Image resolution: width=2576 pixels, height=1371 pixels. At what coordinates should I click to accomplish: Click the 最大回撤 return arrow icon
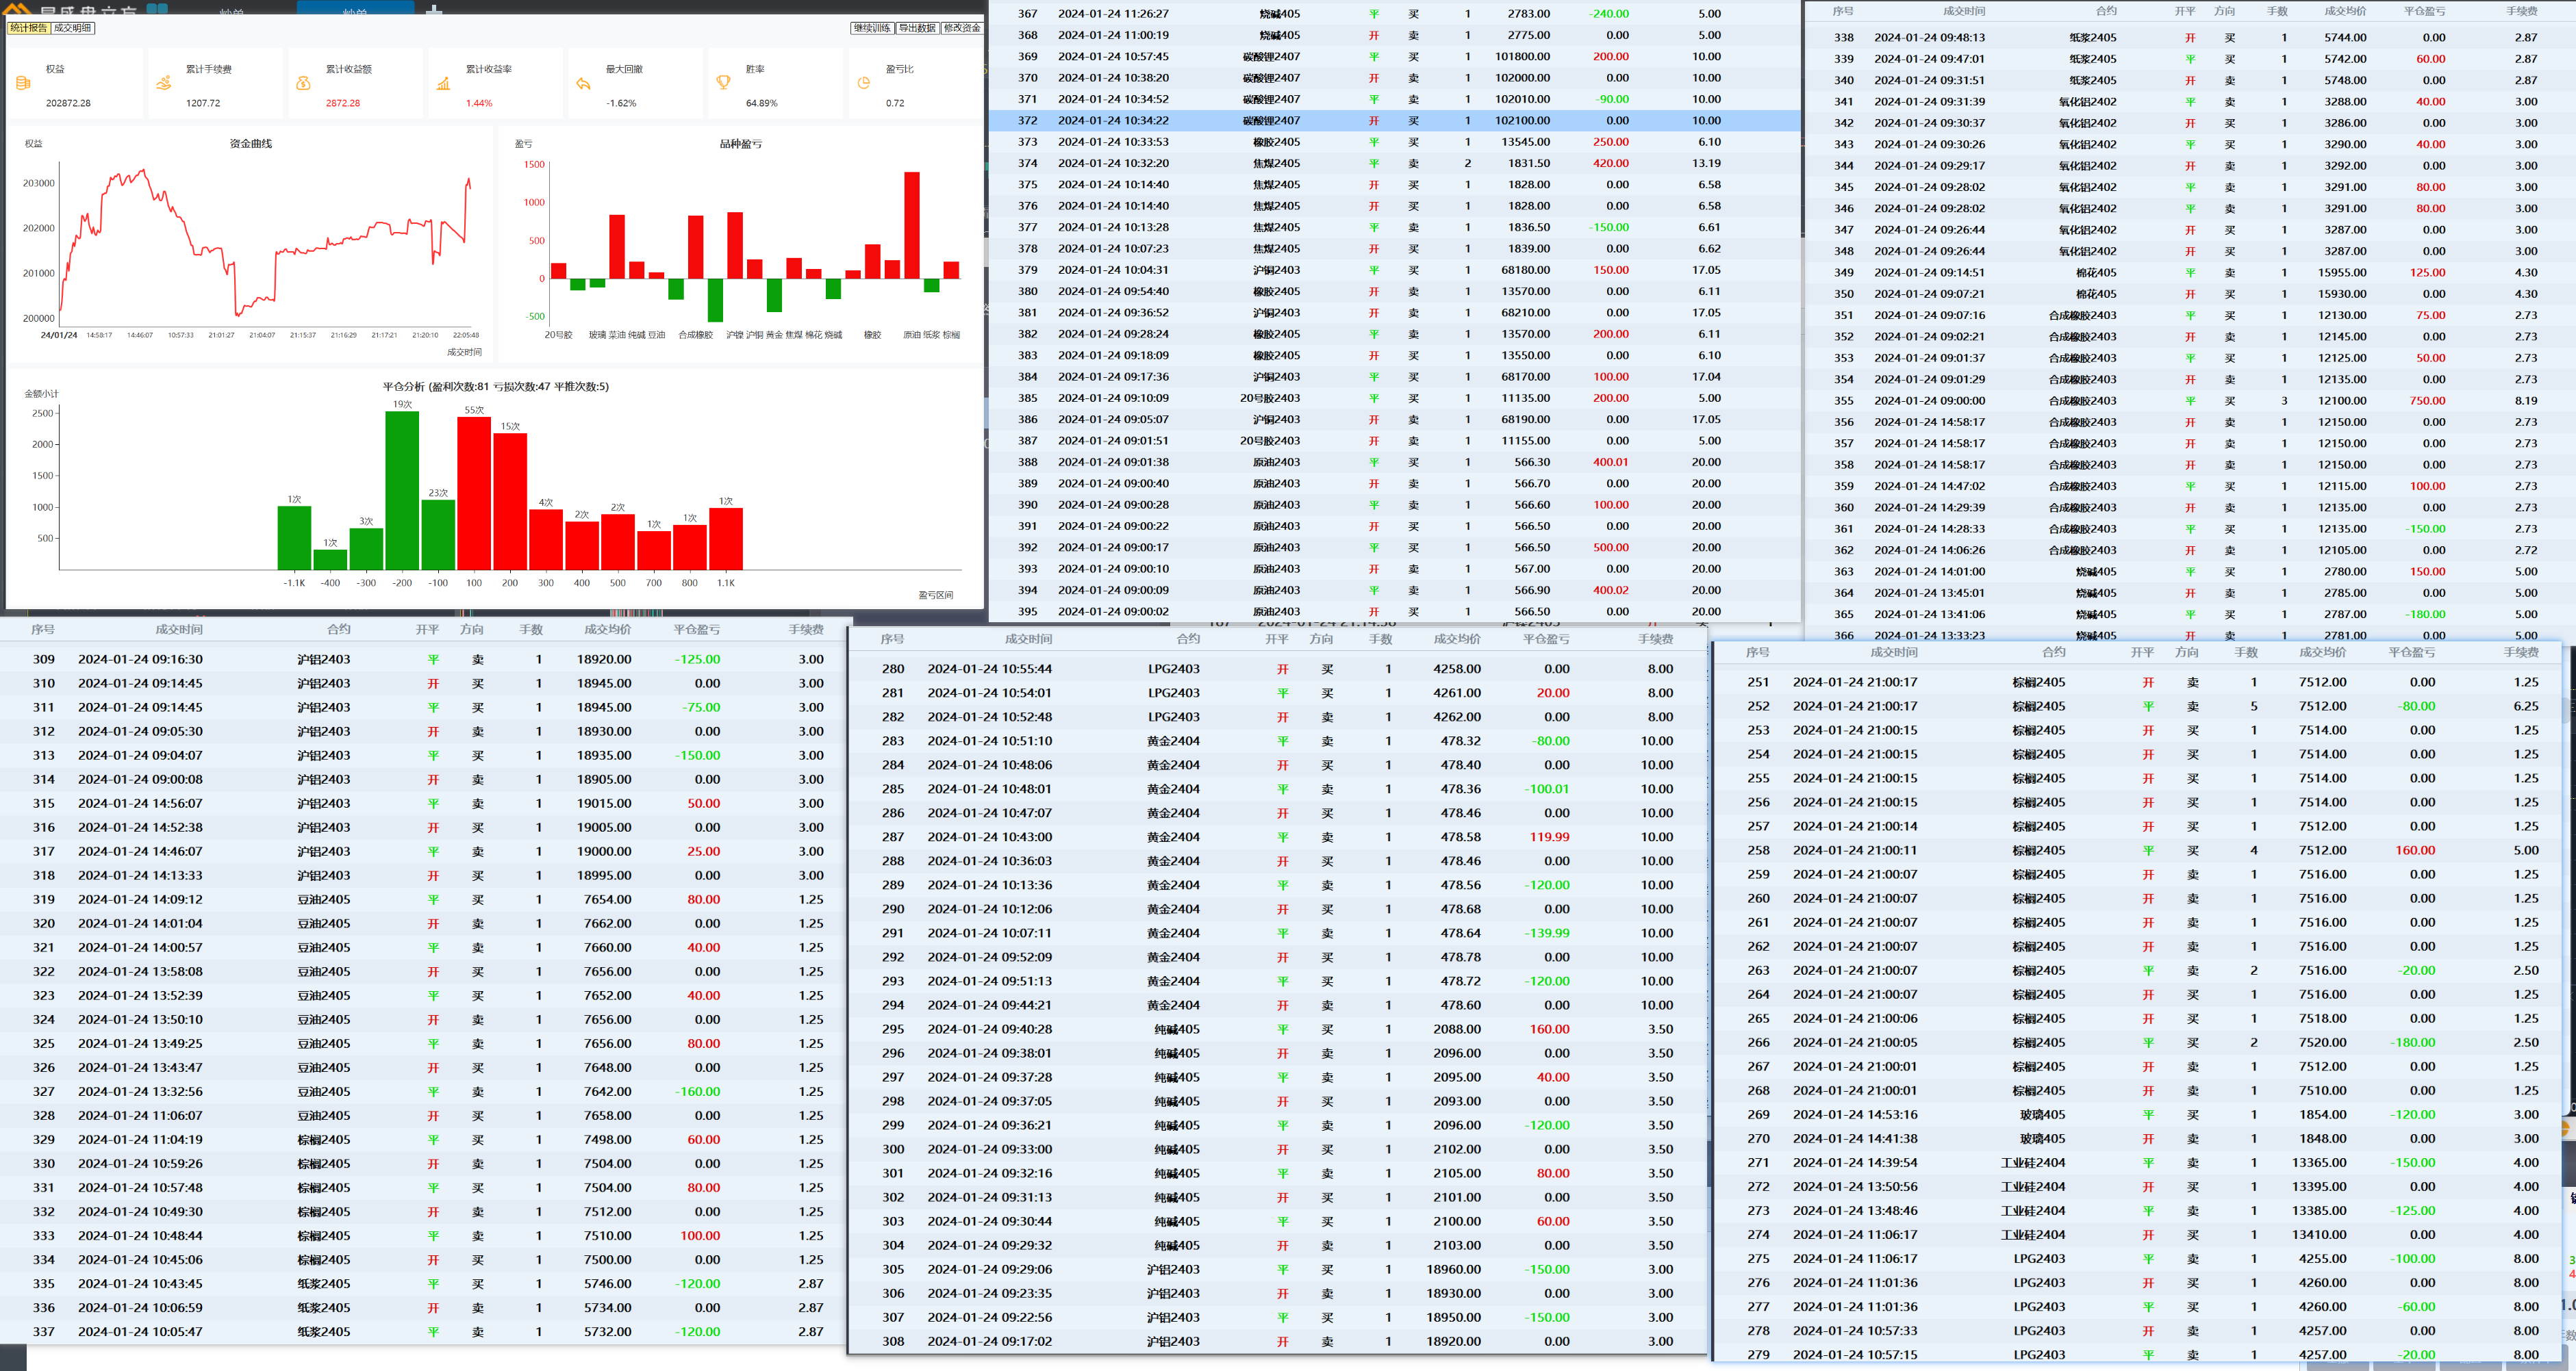pyautogui.click(x=583, y=83)
